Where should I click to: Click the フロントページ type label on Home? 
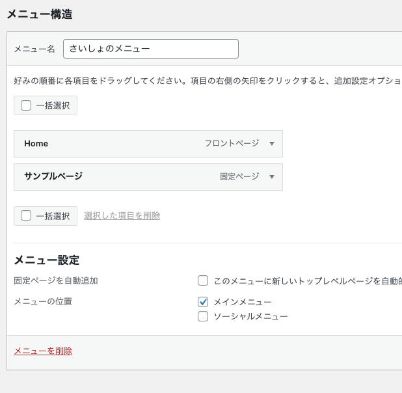pyautogui.click(x=232, y=144)
